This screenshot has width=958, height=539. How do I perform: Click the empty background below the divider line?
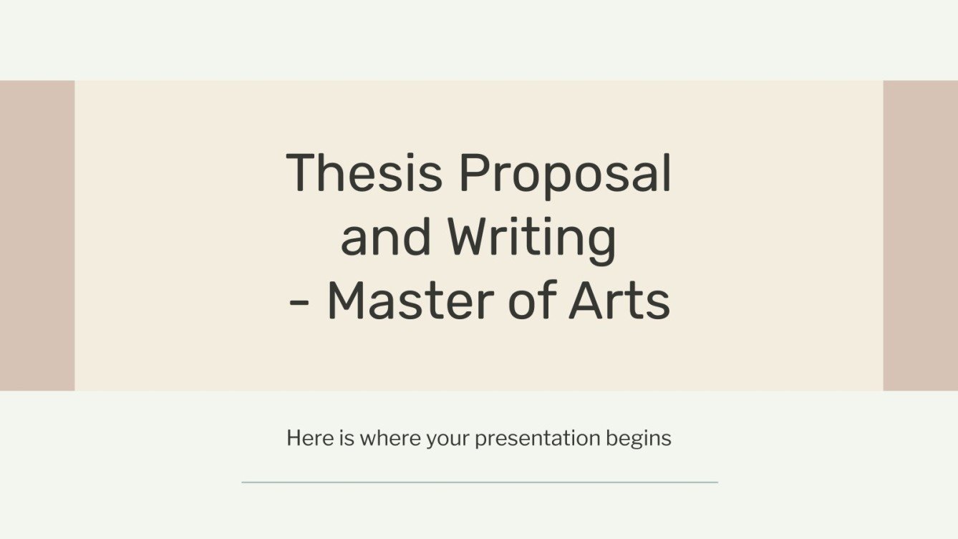(x=478, y=513)
